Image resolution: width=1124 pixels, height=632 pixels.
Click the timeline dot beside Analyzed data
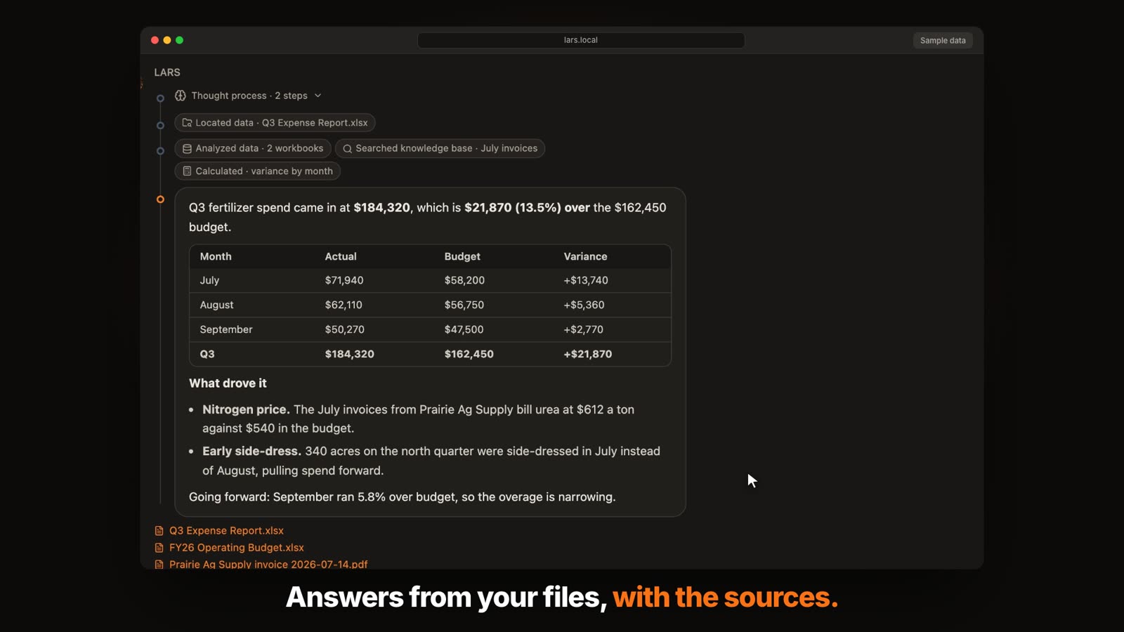tap(160, 151)
